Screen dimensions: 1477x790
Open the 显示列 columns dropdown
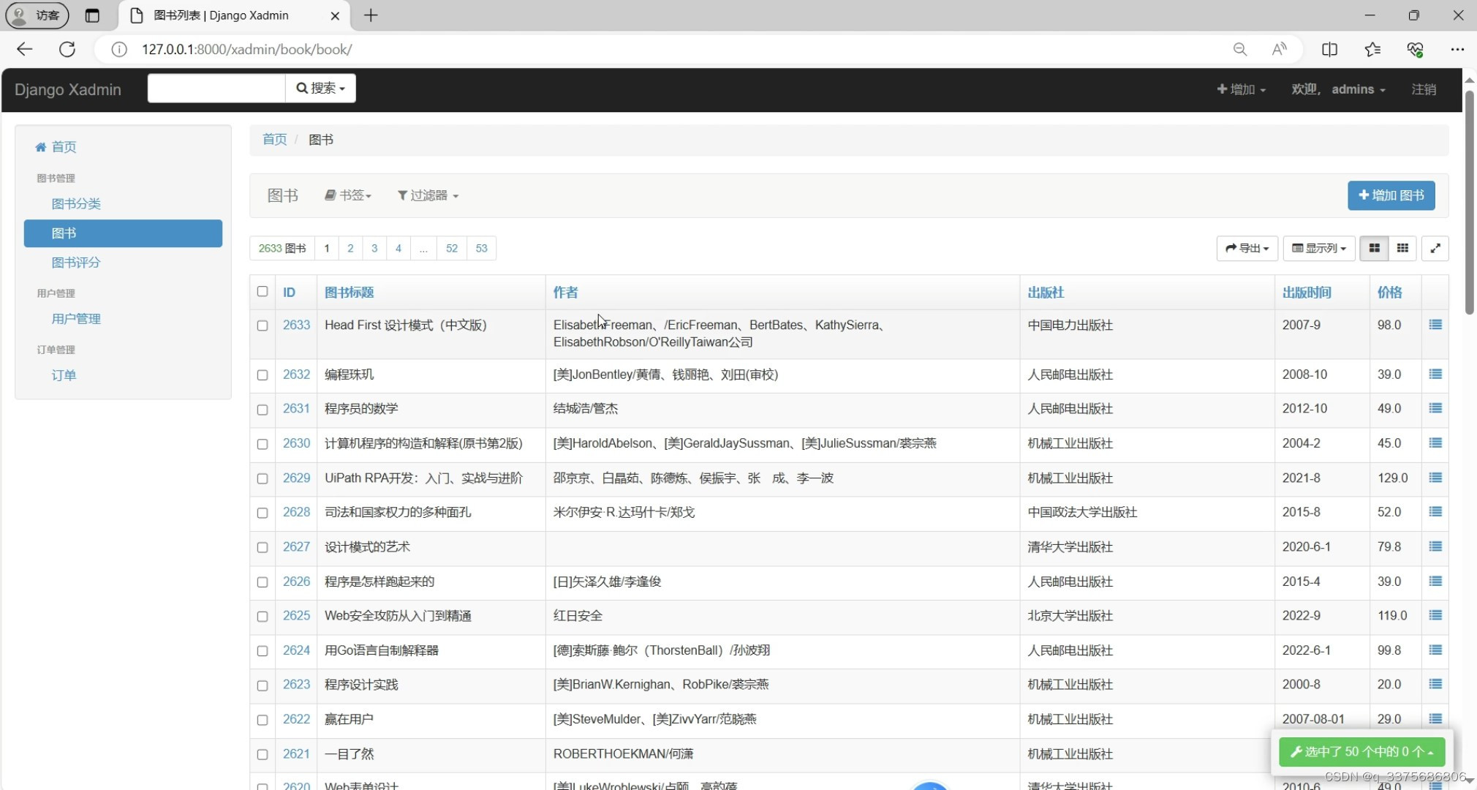(1318, 249)
